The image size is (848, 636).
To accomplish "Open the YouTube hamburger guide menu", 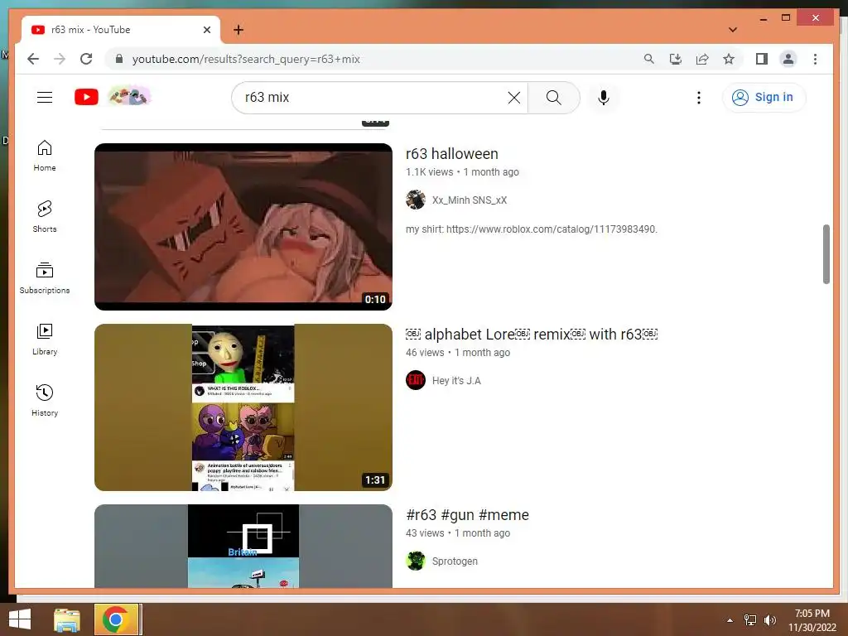I will [45, 98].
